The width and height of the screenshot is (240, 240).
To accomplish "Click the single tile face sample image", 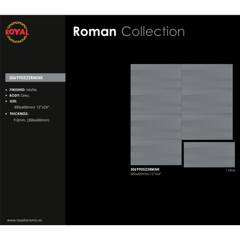I will click(209, 154).
